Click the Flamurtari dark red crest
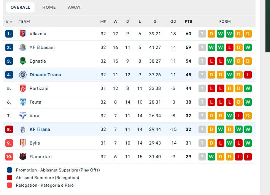This screenshot has height=195, width=270. (x=23, y=157)
